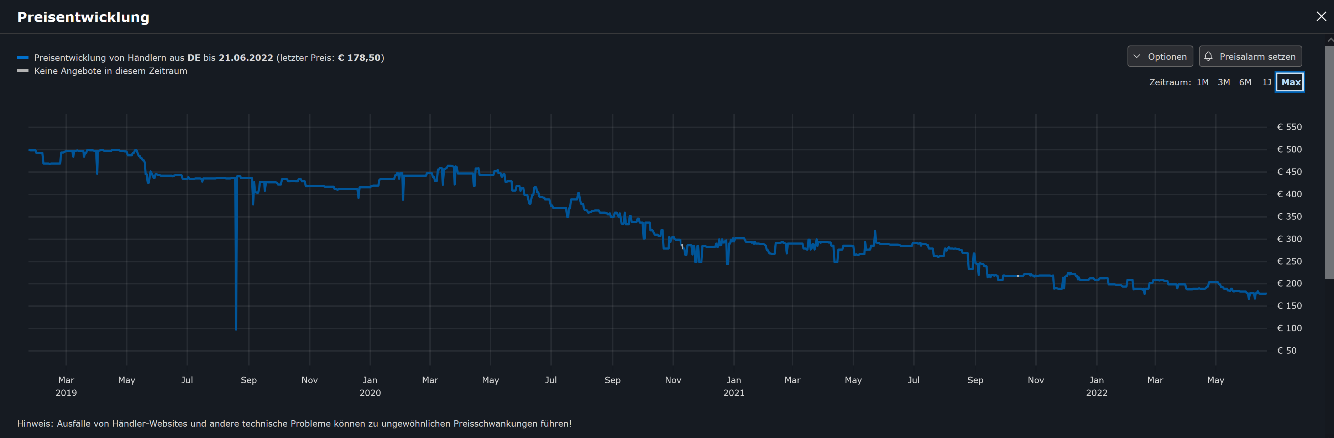Click the bell icon for price alert

tap(1208, 57)
